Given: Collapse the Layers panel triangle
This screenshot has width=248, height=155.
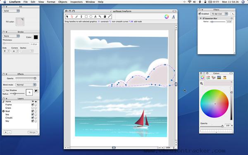Looking at the screenshot, I should 7,98.
